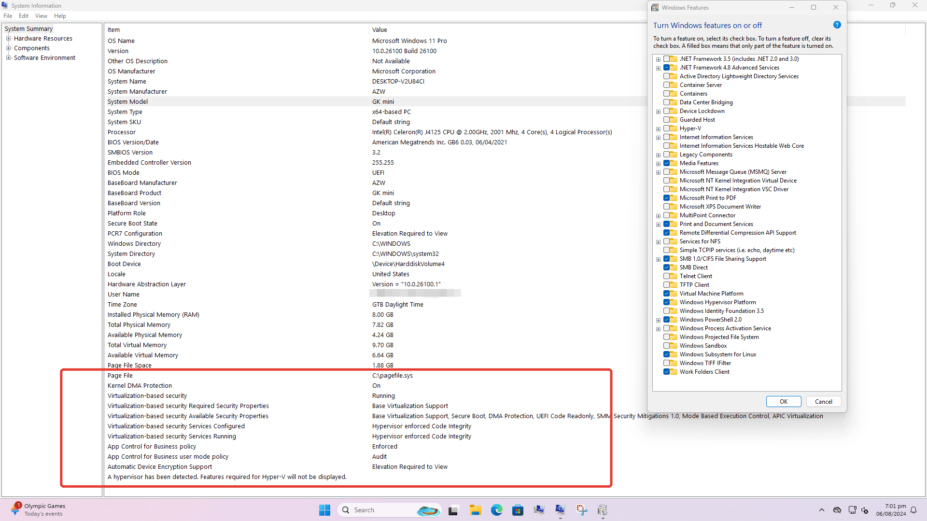Open the Windows Start menu
The image size is (927, 521).
(x=324, y=510)
